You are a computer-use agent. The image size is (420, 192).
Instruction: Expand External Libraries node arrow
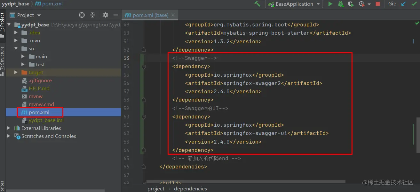(x=9, y=128)
